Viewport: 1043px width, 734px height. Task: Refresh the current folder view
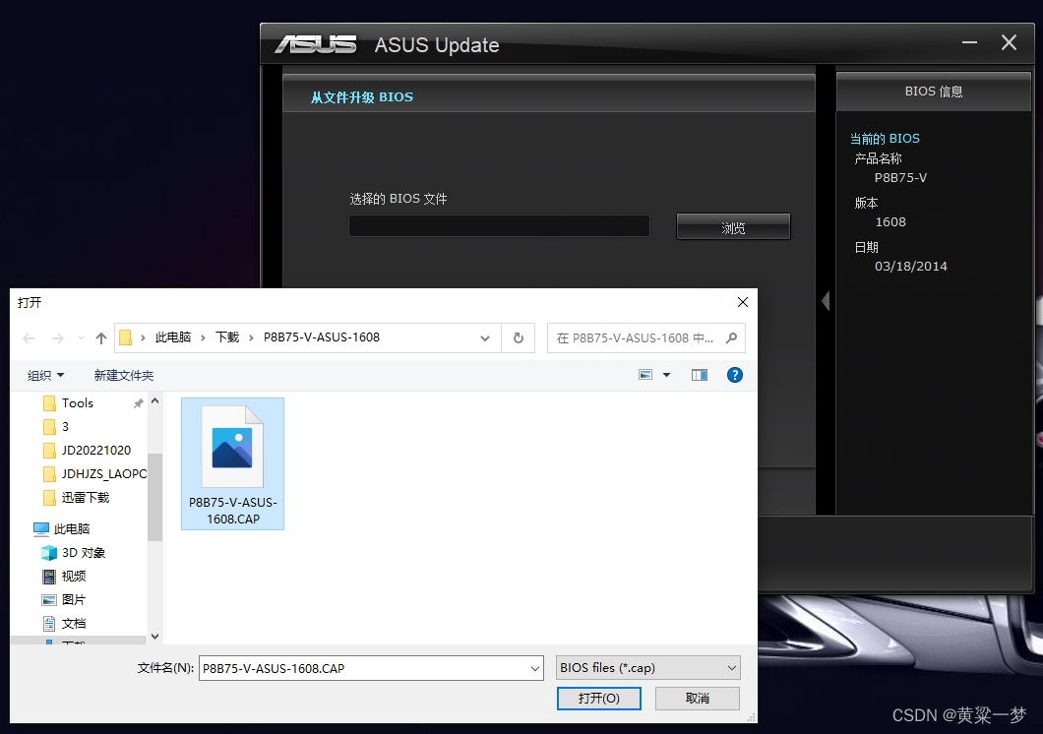point(519,338)
